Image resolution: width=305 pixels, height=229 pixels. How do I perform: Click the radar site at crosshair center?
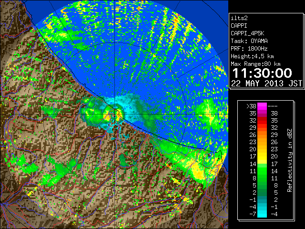[x=115, y=114]
